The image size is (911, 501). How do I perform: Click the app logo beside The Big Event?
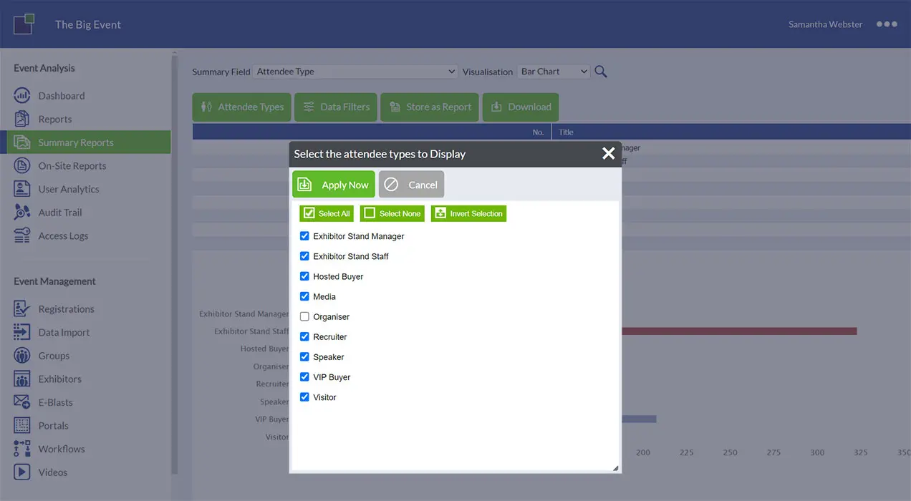pyautogui.click(x=24, y=24)
